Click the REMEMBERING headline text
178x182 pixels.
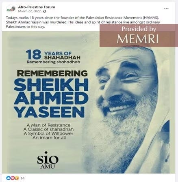tap(52, 73)
